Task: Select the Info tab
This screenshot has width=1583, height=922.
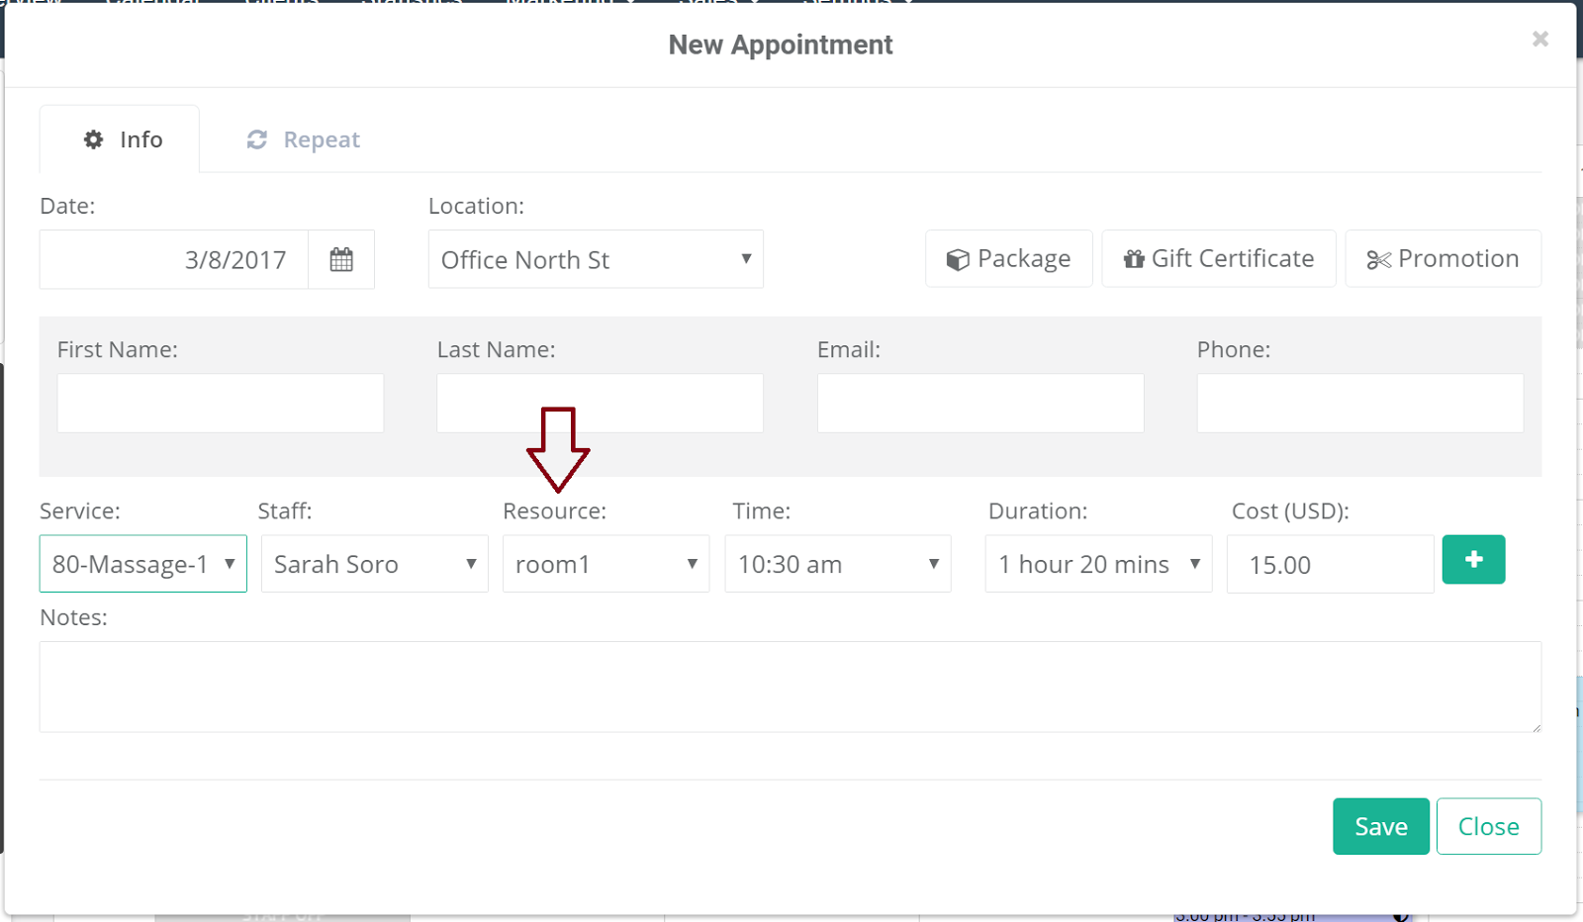Action: [x=120, y=139]
